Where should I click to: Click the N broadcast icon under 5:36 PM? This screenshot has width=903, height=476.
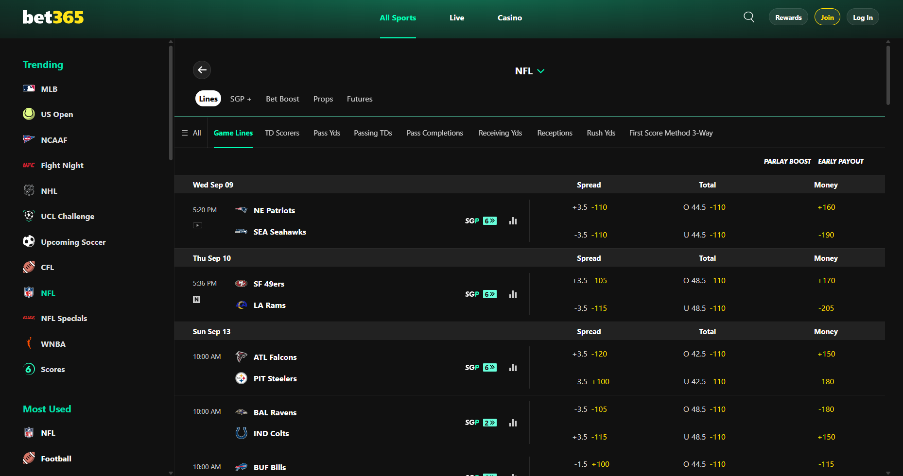point(196,299)
